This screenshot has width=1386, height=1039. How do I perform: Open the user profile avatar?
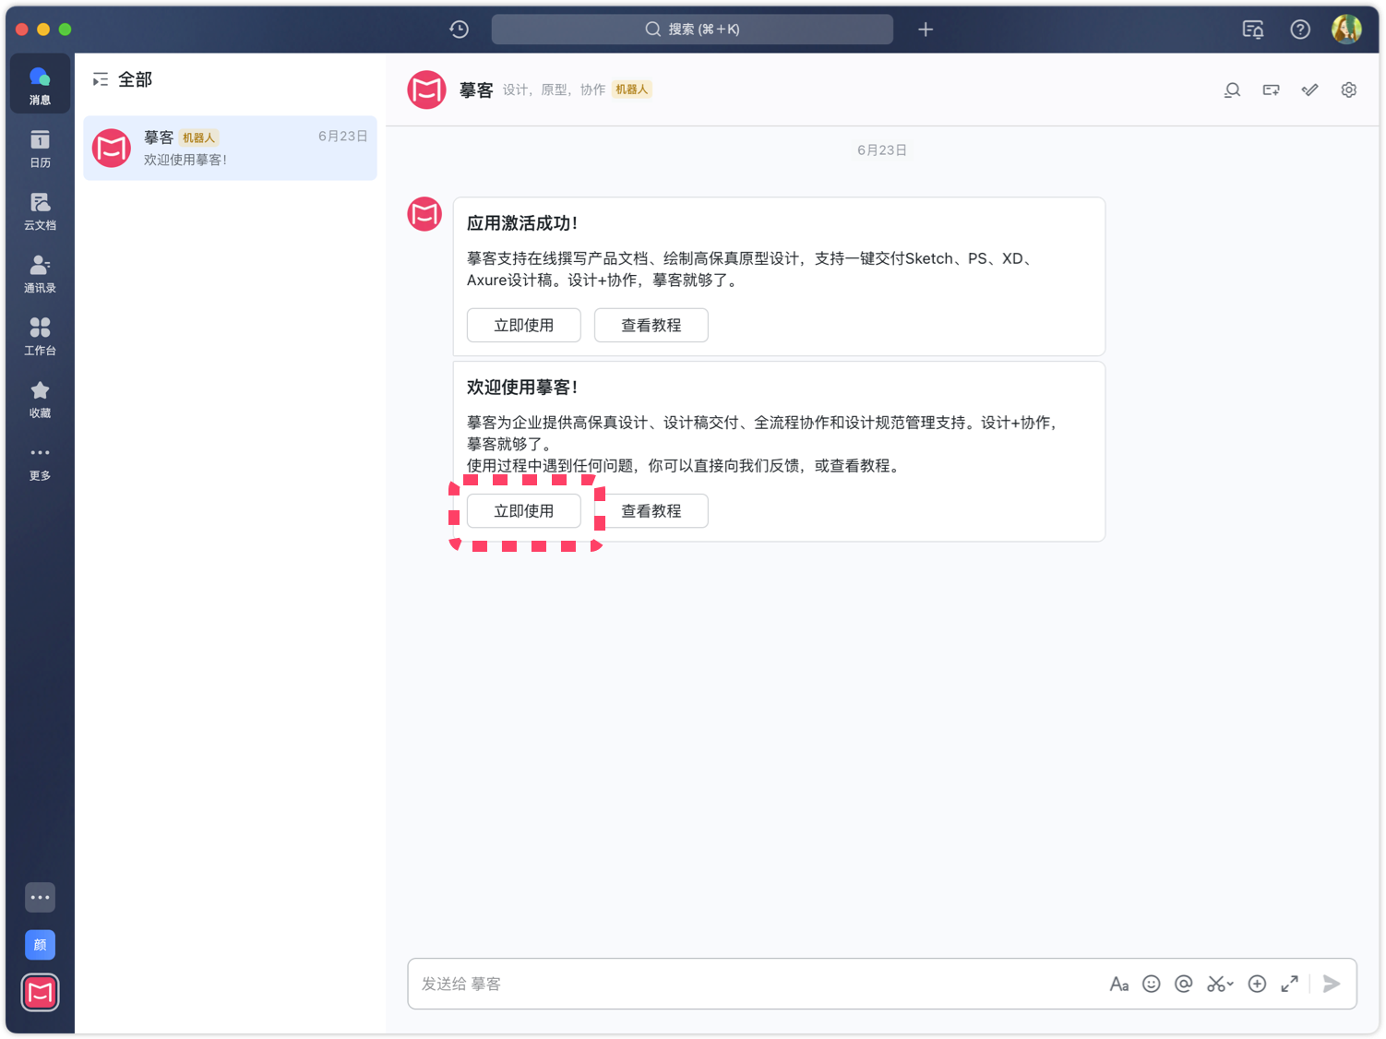[x=1346, y=30]
